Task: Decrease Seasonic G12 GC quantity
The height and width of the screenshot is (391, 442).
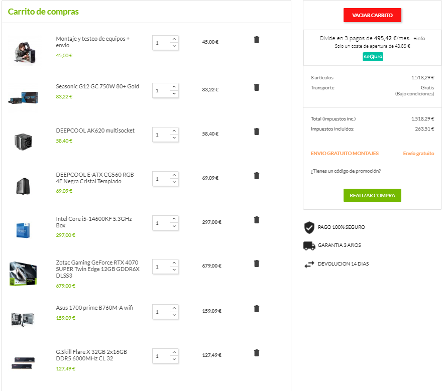Action: pyautogui.click(x=174, y=94)
